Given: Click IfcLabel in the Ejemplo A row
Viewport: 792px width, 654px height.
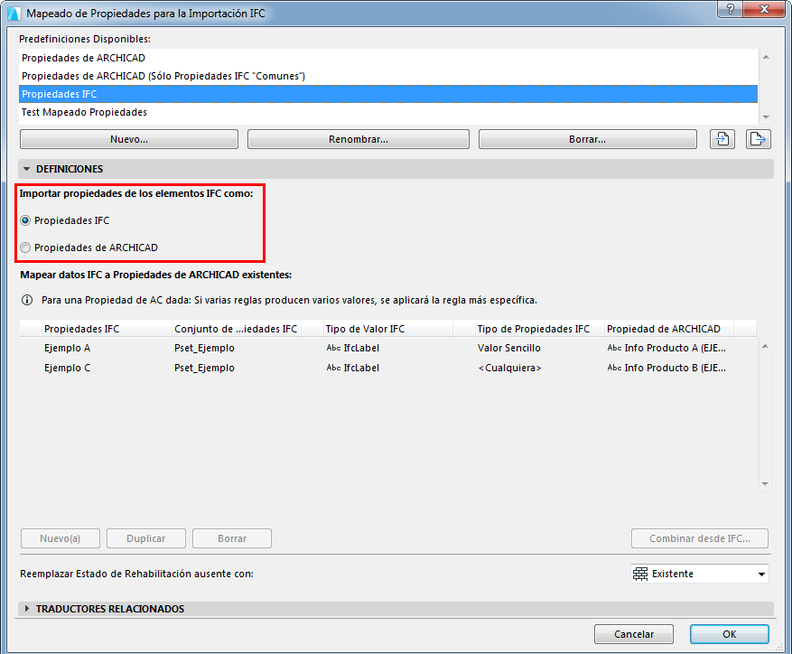Looking at the screenshot, I should tap(353, 348).
